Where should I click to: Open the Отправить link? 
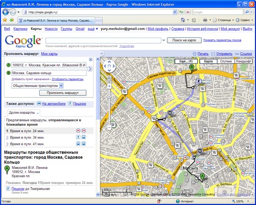[224, 53]
